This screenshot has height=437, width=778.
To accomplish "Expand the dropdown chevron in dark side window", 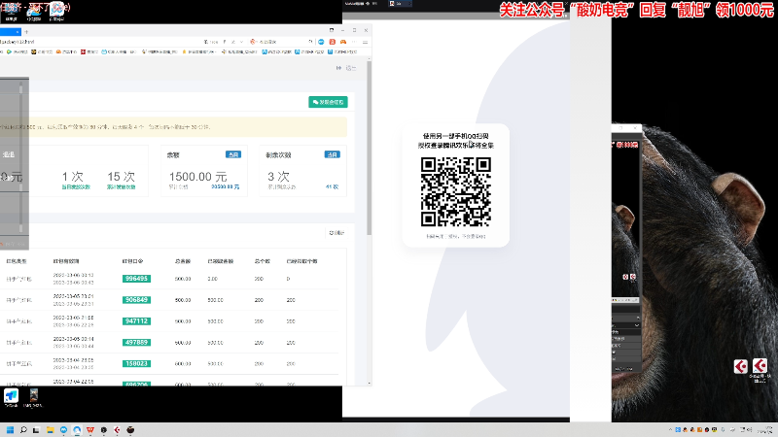I will (637, 325).
